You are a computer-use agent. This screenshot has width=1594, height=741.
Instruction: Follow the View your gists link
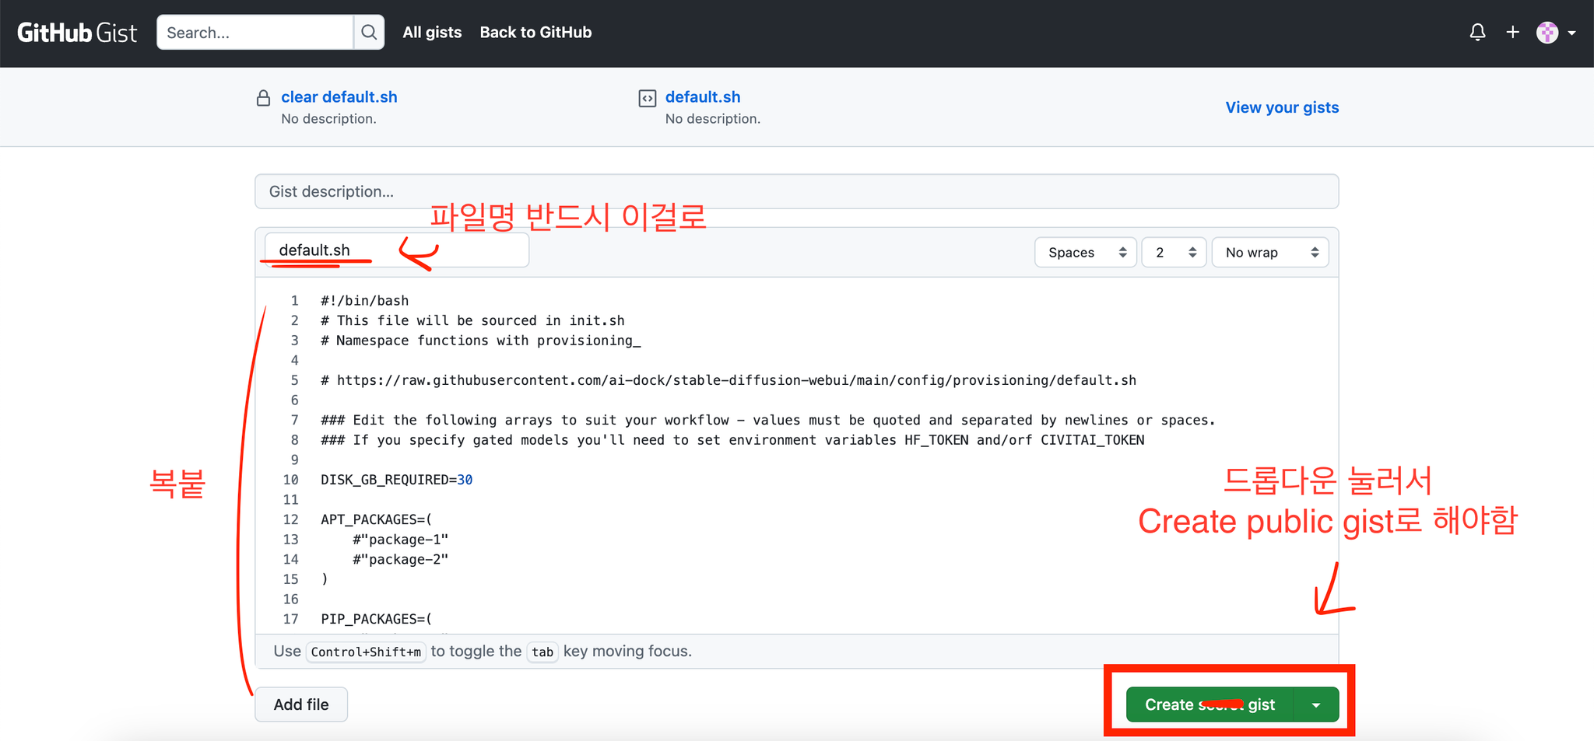click(x=1282, y=107)
